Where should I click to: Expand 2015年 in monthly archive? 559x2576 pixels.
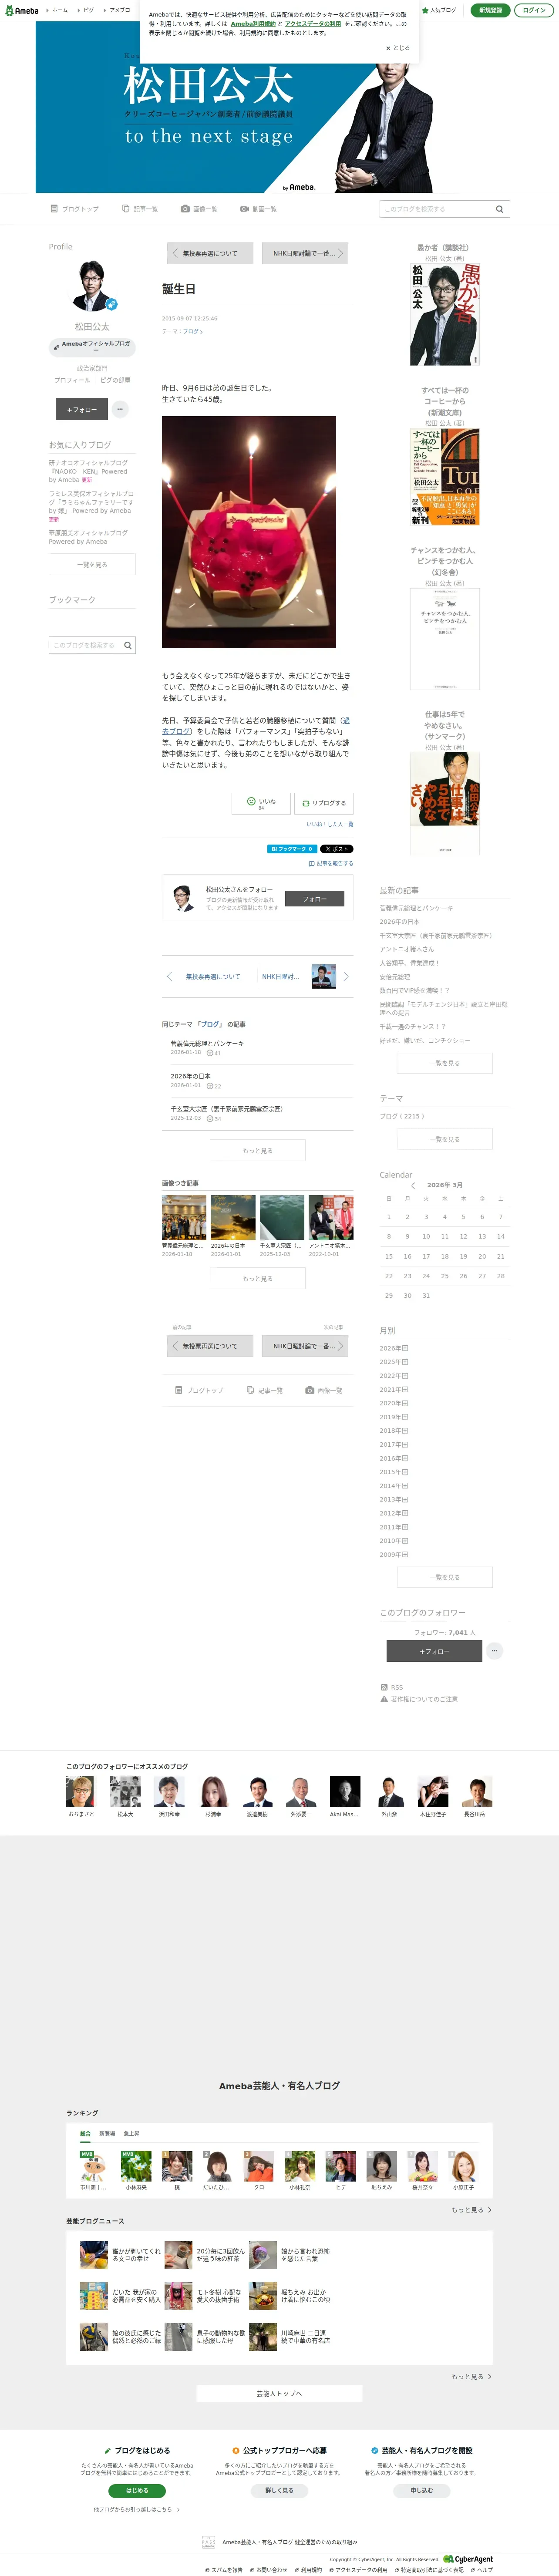pyautogui.click(x=393, y=1472)
